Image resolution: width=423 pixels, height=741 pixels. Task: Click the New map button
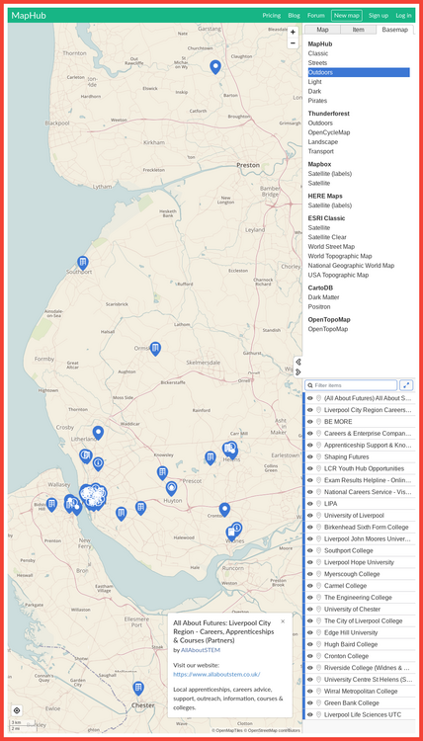click(x=347, y=16)
